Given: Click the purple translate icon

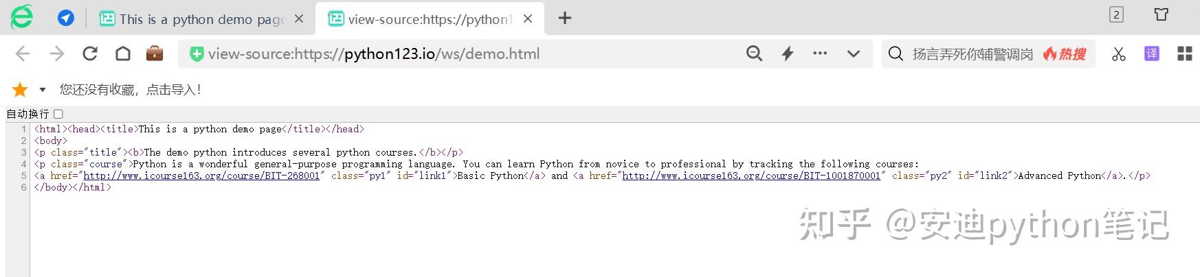Looking at the screenshot, I should click(1152, 53).
